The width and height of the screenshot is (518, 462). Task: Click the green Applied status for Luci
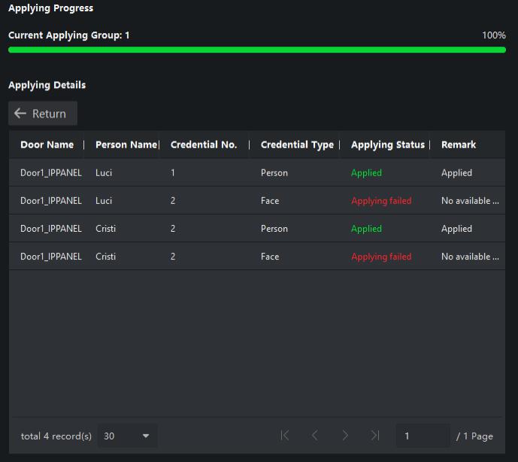366,173
